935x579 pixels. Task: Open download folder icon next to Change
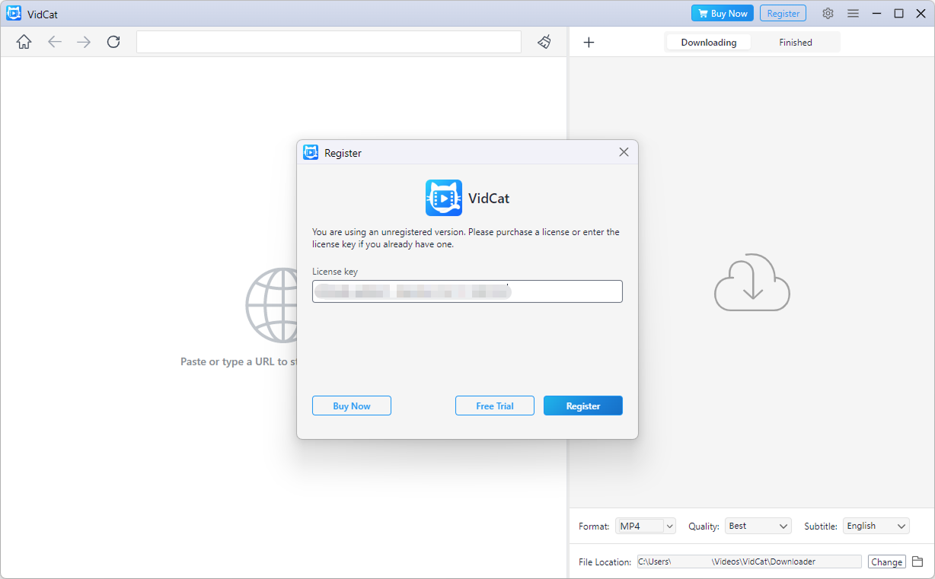(917, 562)
